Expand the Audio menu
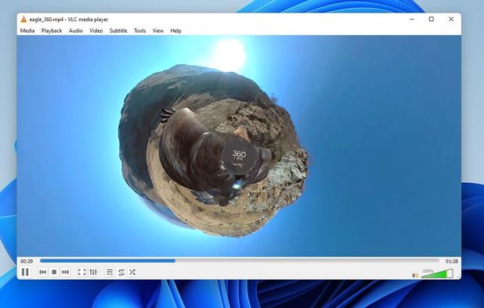Screen dimensions: 484x308 76,30
